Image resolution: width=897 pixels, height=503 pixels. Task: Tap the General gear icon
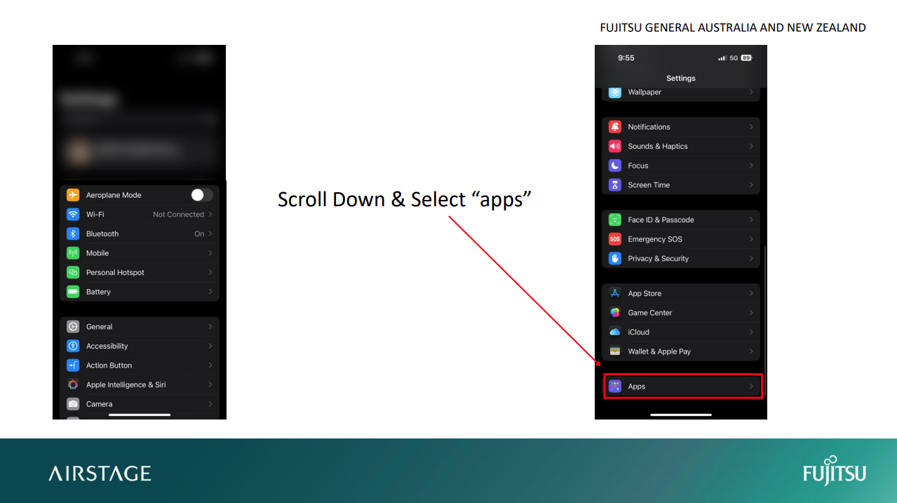73,327
